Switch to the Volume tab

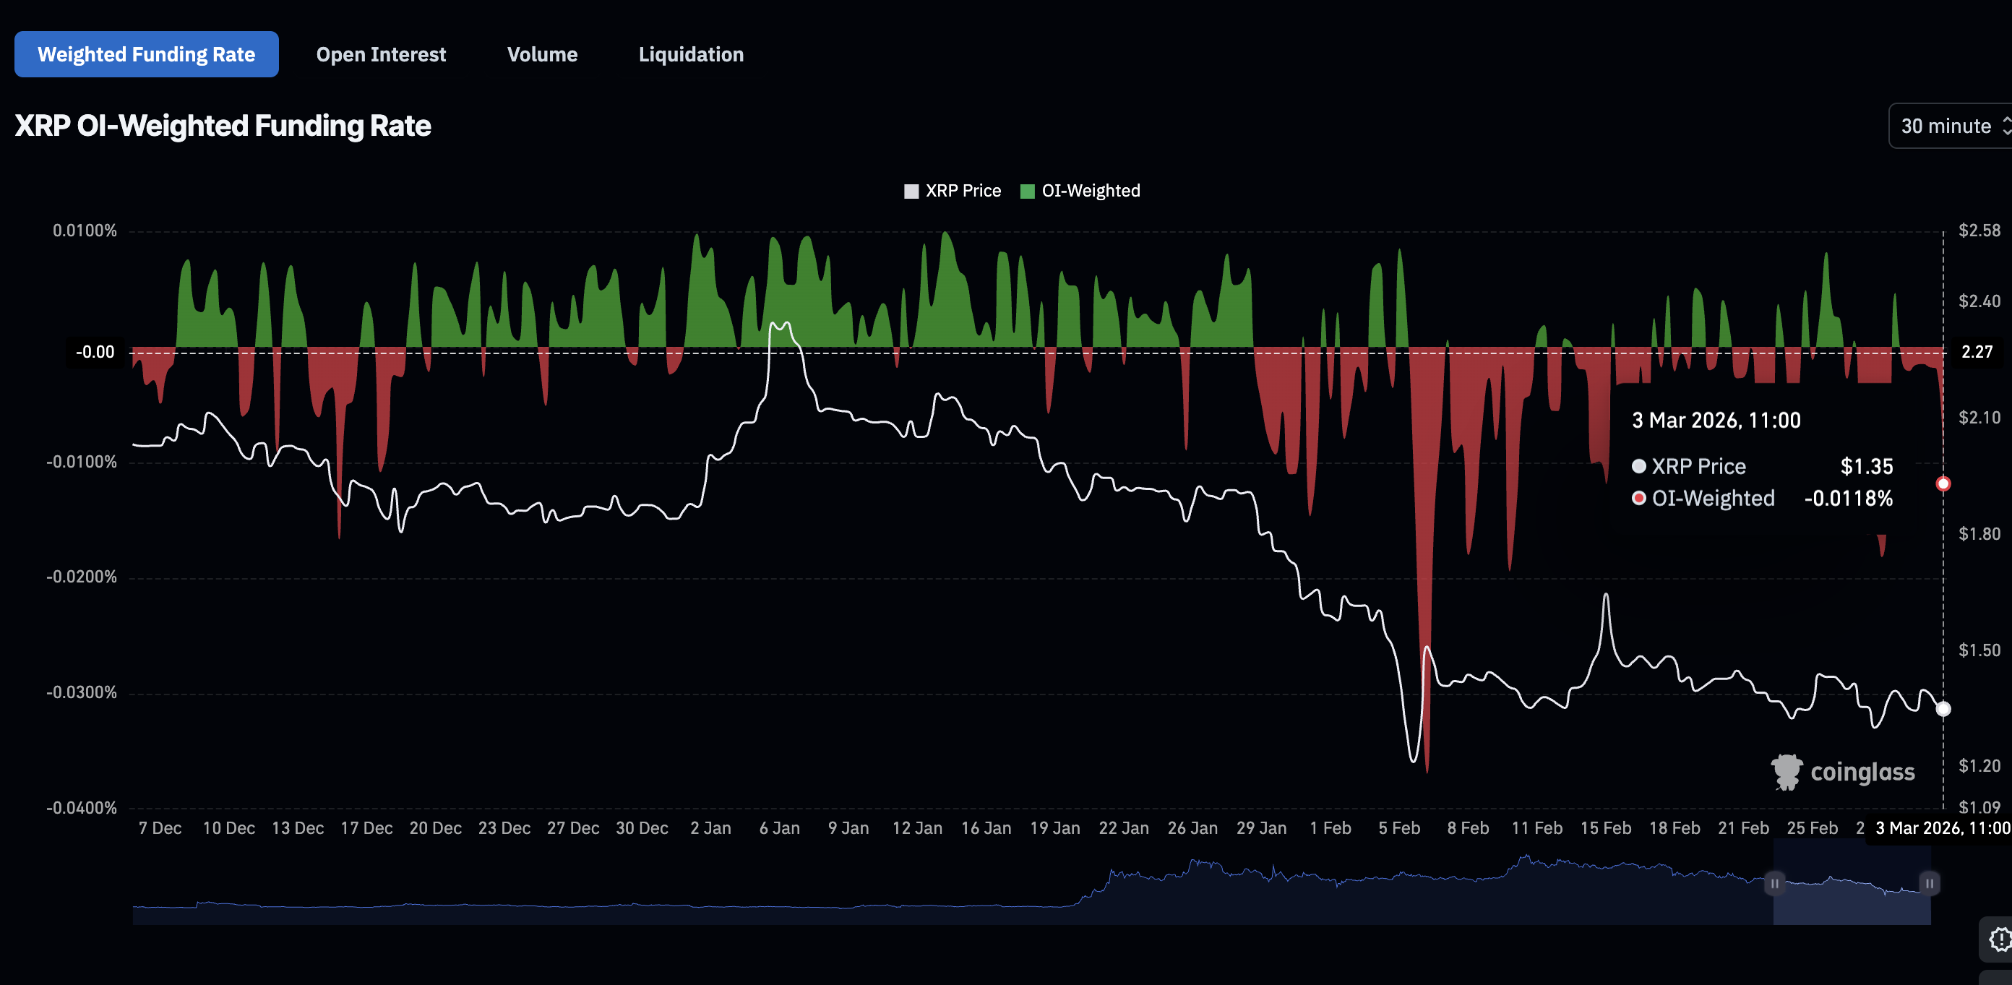tap(542, 55)
